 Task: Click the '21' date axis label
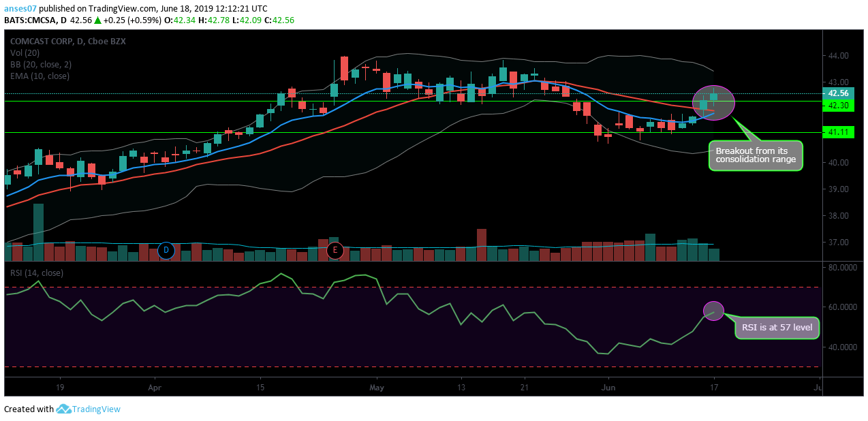tap(524, 388)
